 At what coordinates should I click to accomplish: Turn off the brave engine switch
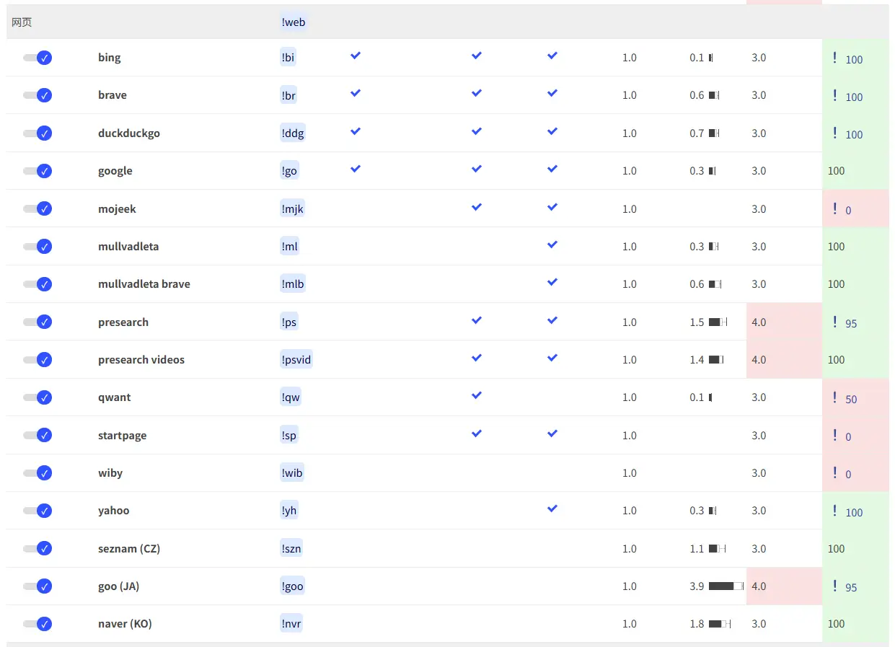click(38, 95)
